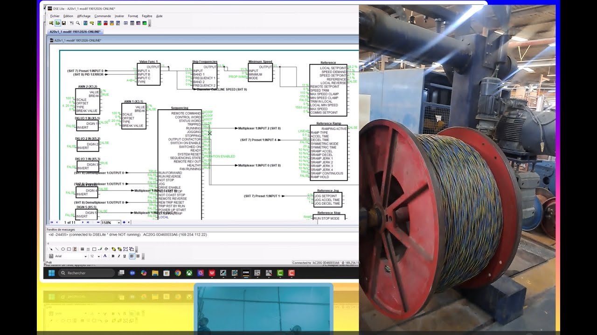Click the OPERATION ENABLED state value
Viewport: 597px width, 335px height.
219,156
